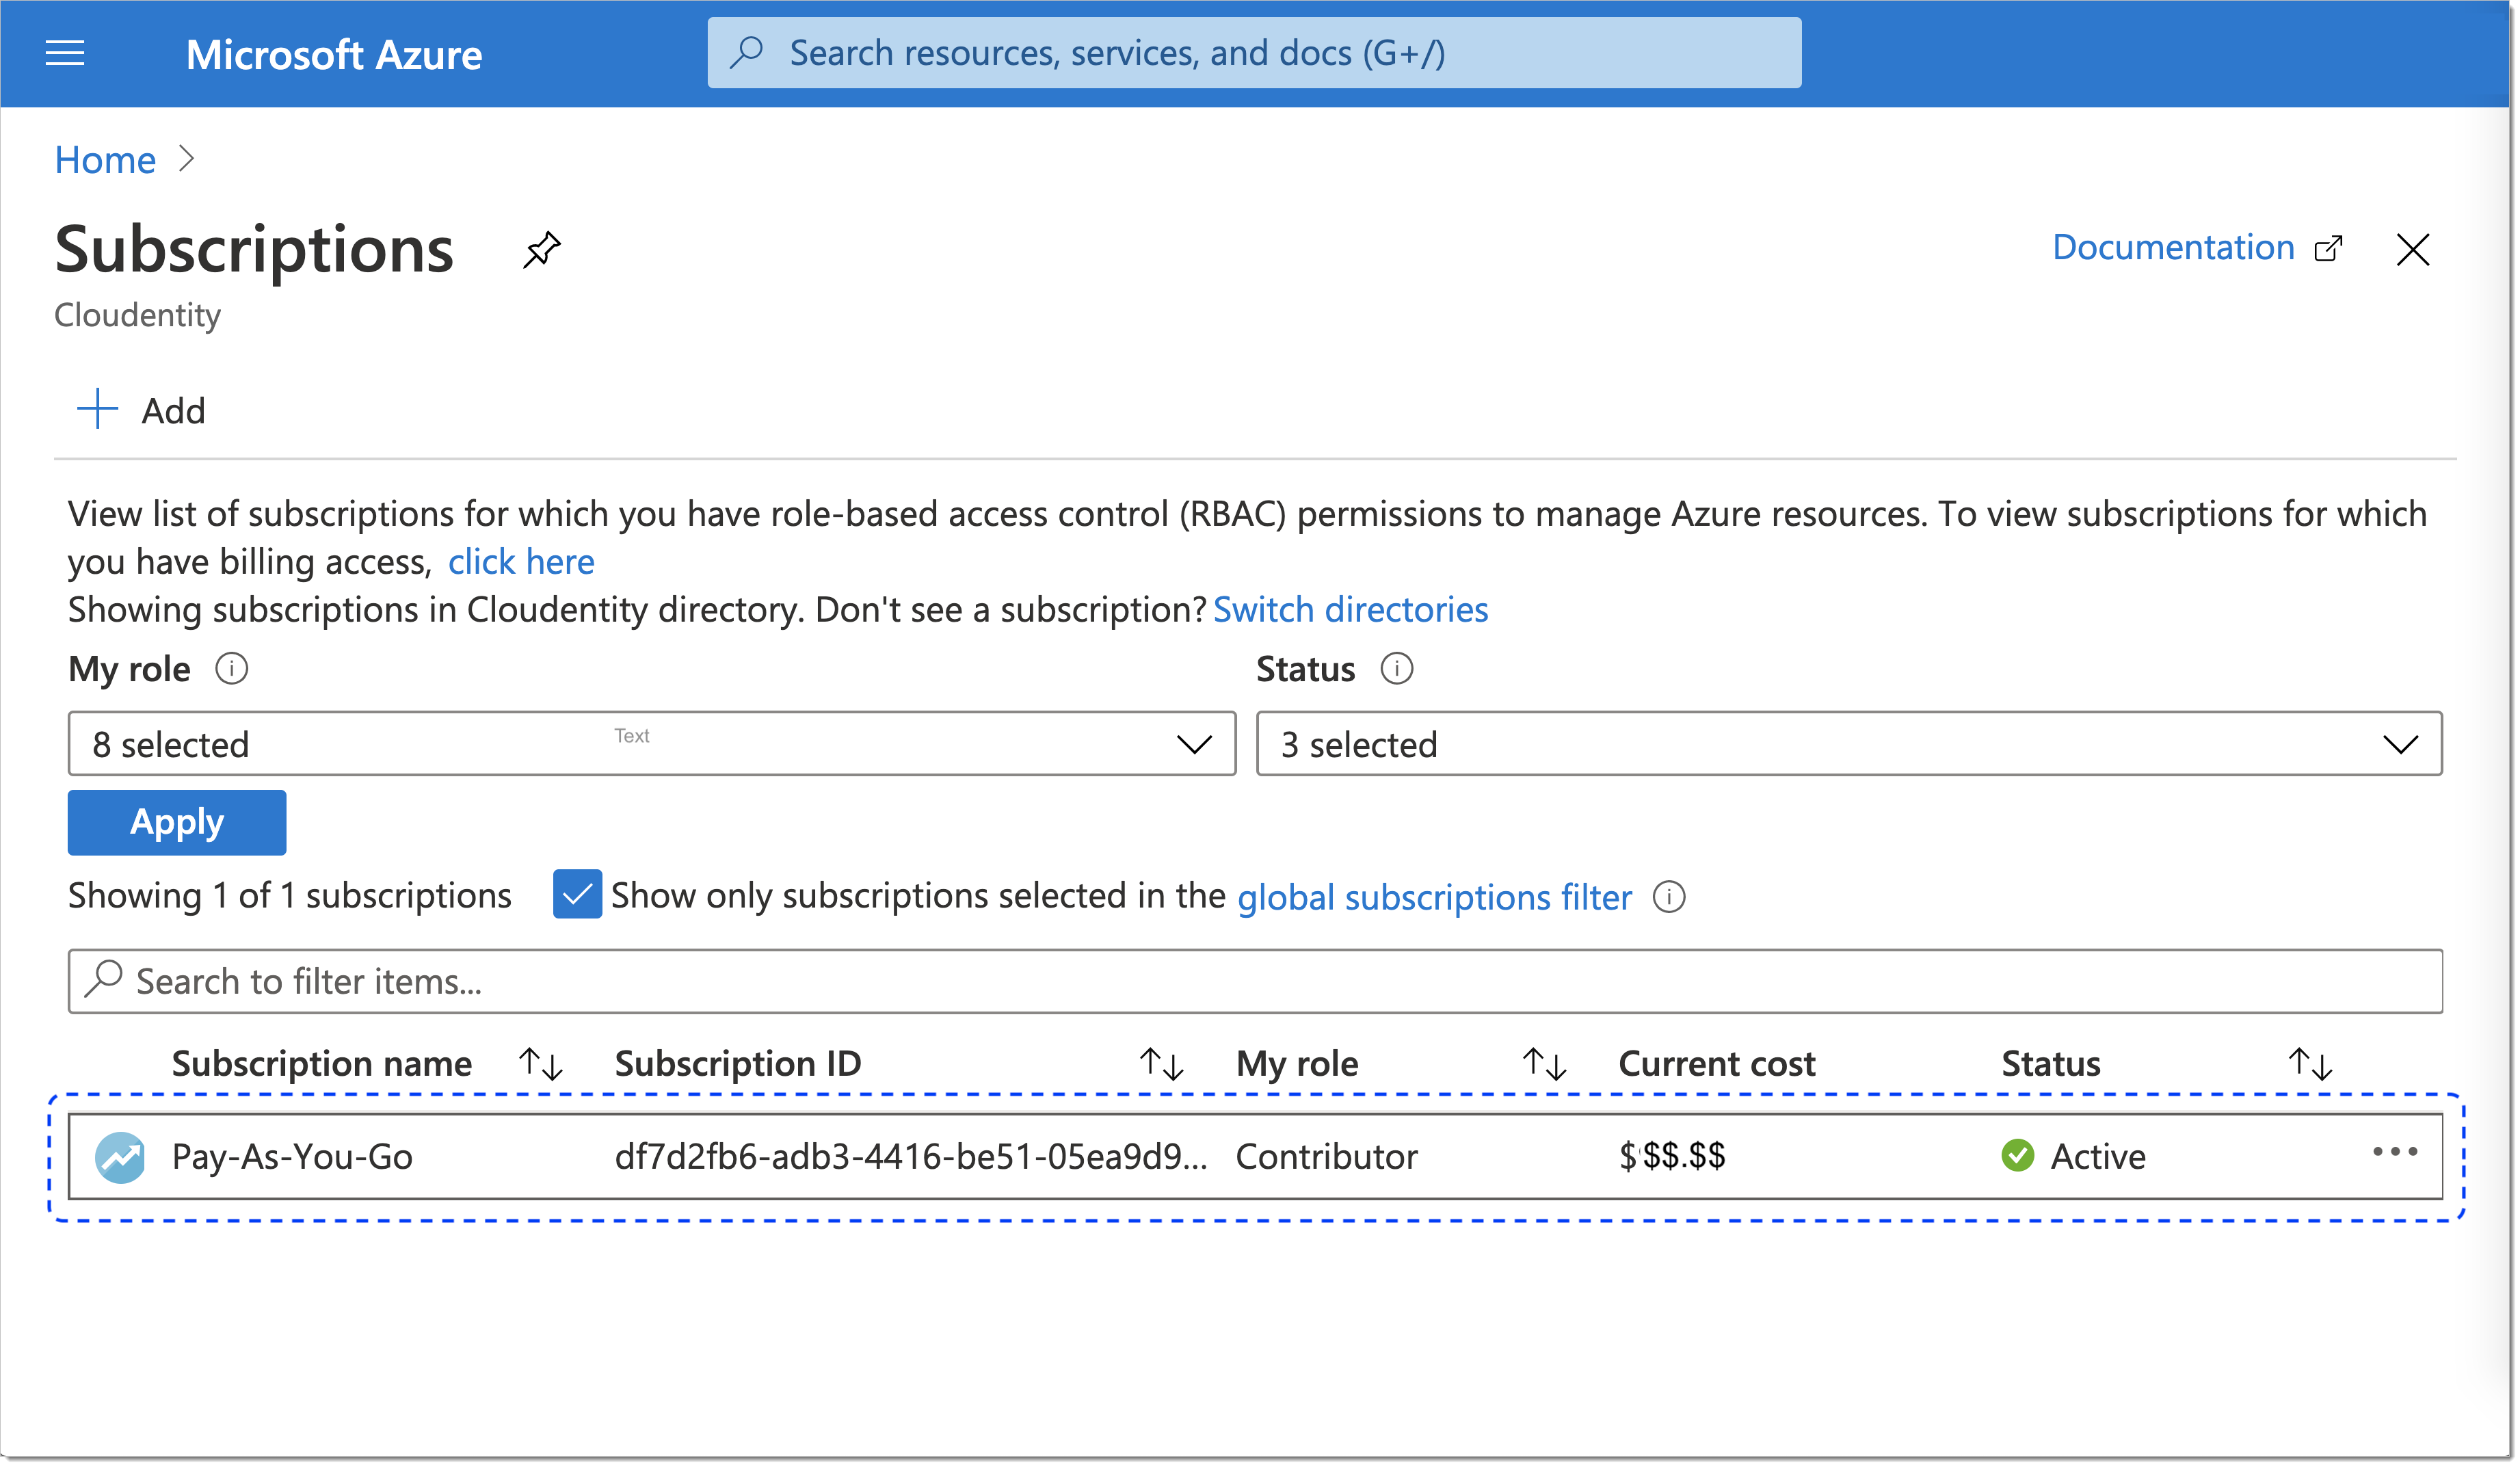Sort by Subscription ID column
2520x1467 pixels.
coord(1162,1064)
